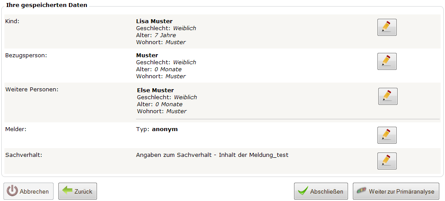Click the Melder type value anonym

[165, 129]
